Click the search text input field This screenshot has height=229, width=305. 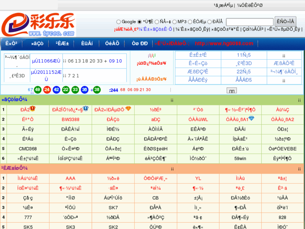(x=249, y=22)
